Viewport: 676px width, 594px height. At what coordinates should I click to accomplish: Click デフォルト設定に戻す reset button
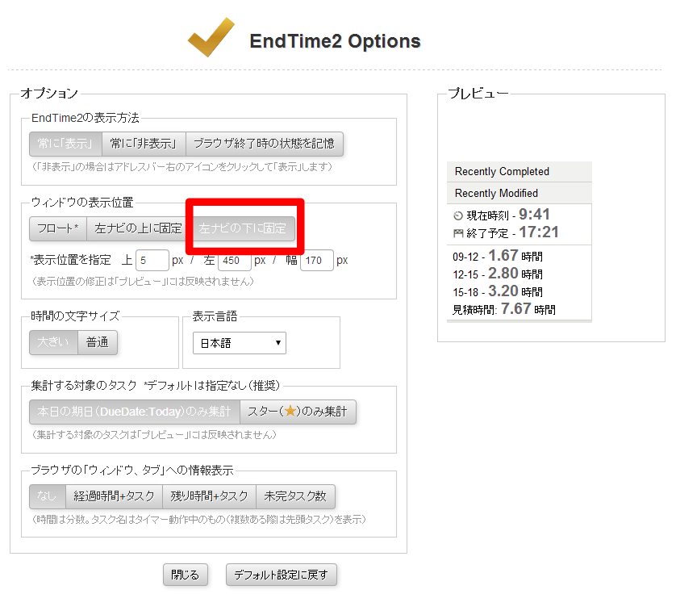(281, 575)
